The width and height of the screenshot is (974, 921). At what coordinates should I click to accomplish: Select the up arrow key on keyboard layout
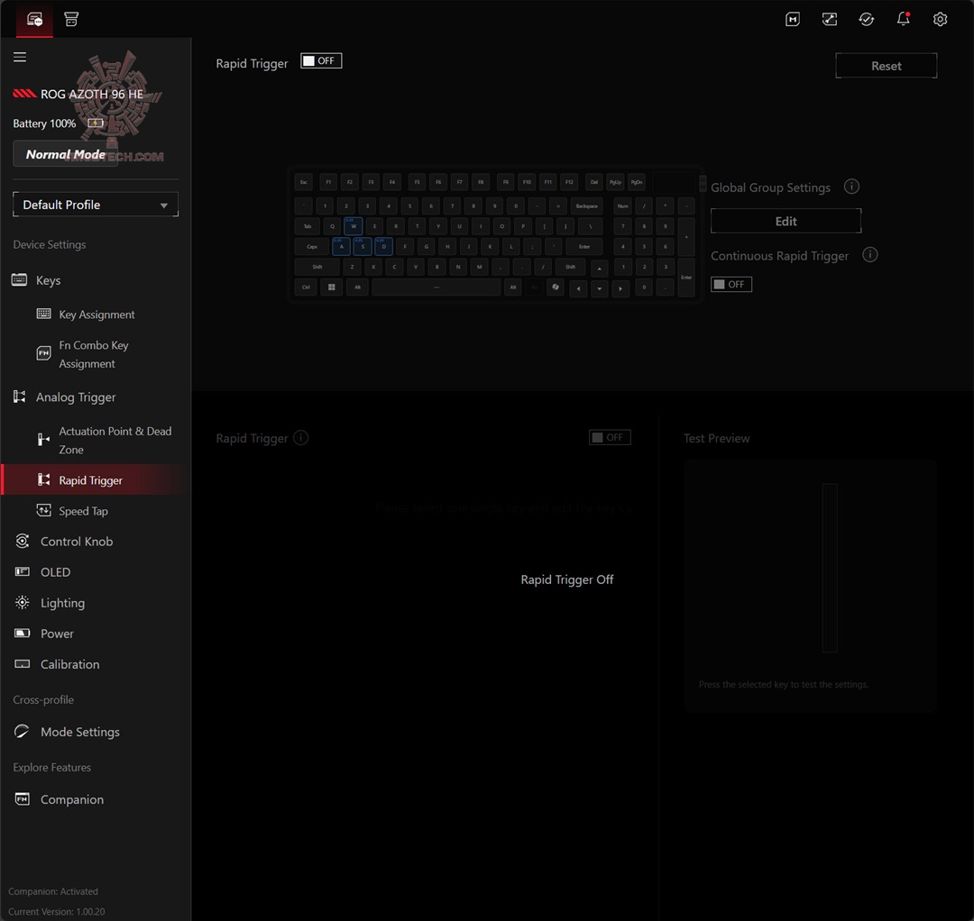click(x=599, y=269)
